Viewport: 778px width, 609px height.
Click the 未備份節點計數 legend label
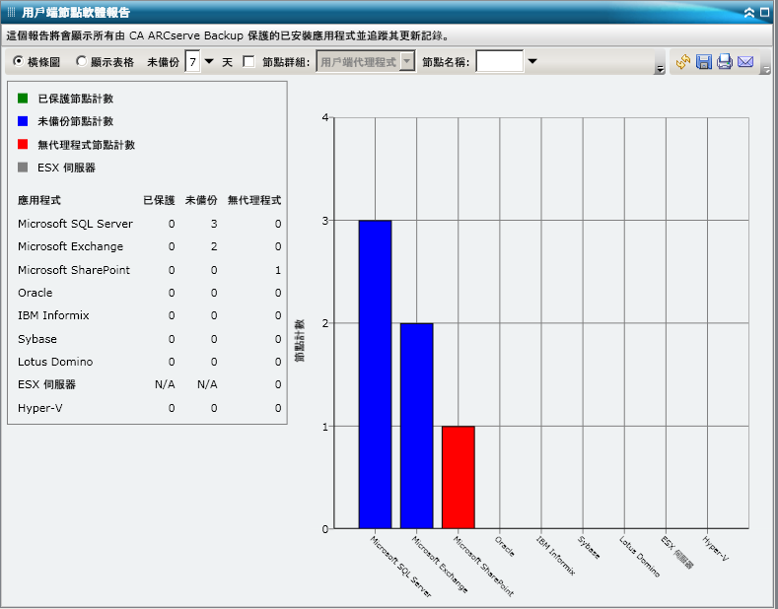[x=75, y=121]
